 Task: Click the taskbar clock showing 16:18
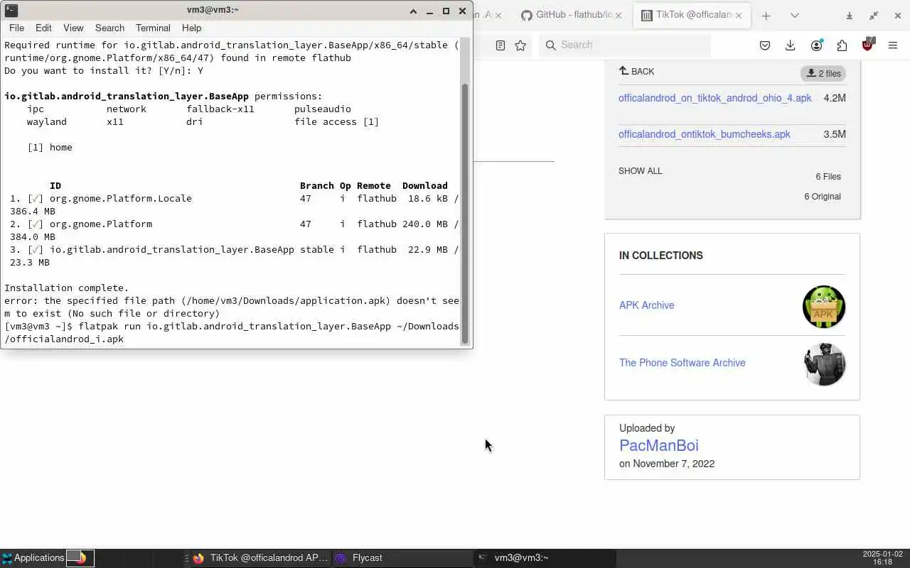(882, 558)
